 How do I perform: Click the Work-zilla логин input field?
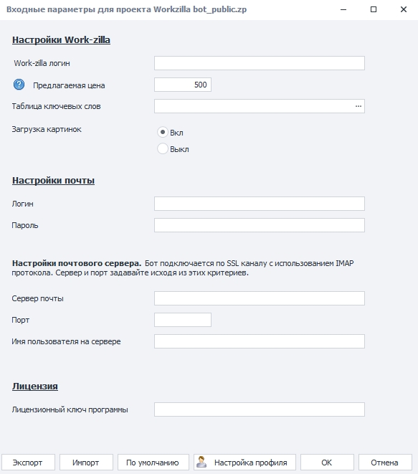pyautogui.click(x=260, y=63)
